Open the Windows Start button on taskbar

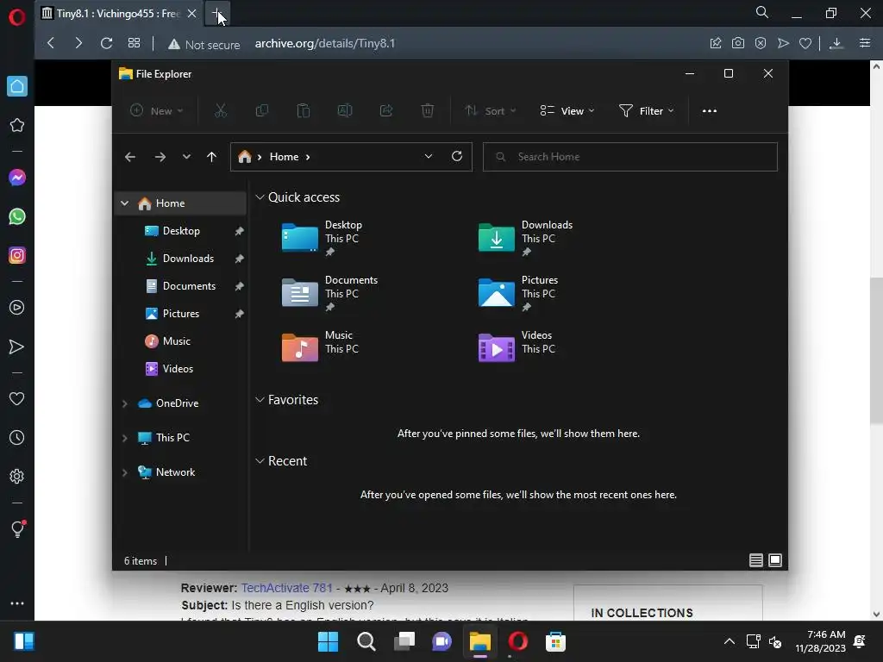[x=328, y=641]
